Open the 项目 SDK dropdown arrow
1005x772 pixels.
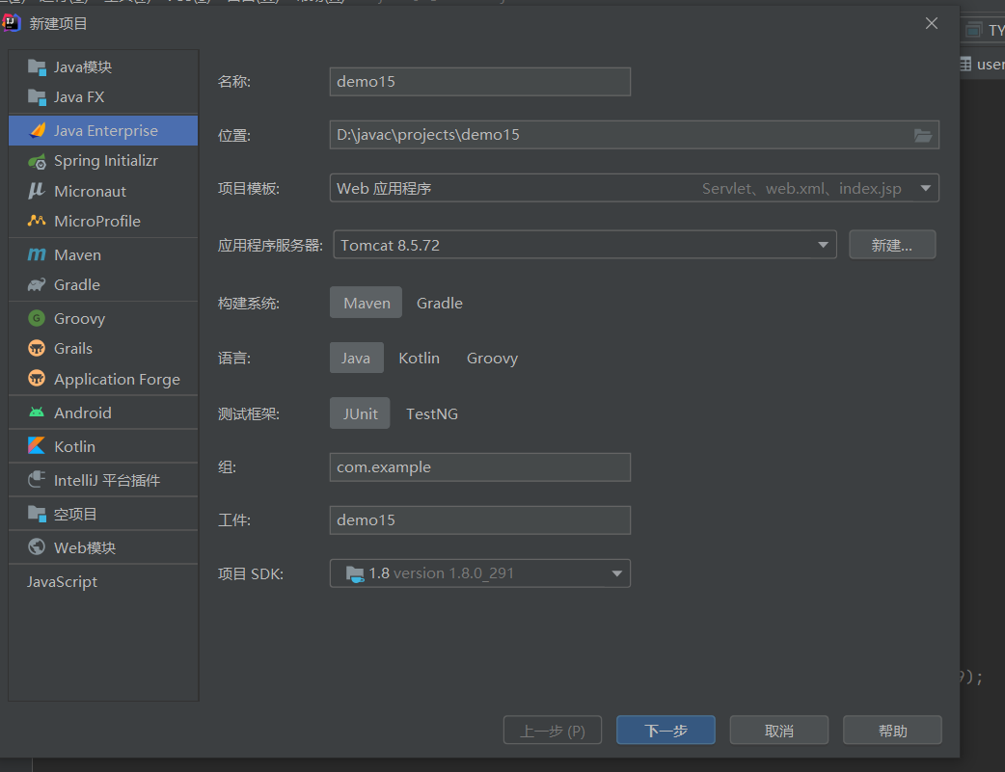point(616,573)
